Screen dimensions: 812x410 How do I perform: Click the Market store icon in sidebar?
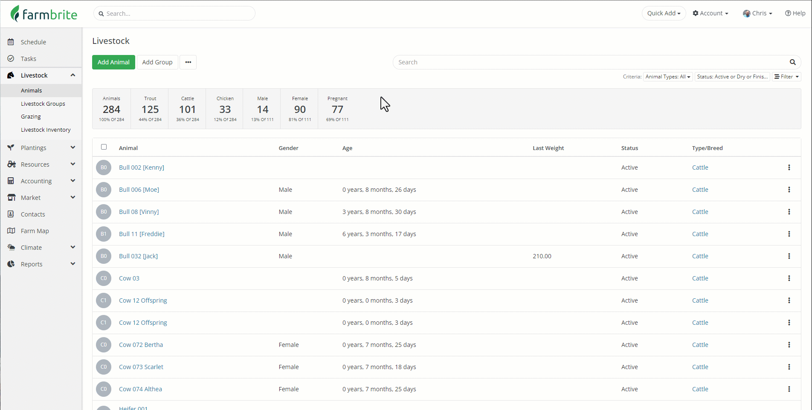point(12,197)
